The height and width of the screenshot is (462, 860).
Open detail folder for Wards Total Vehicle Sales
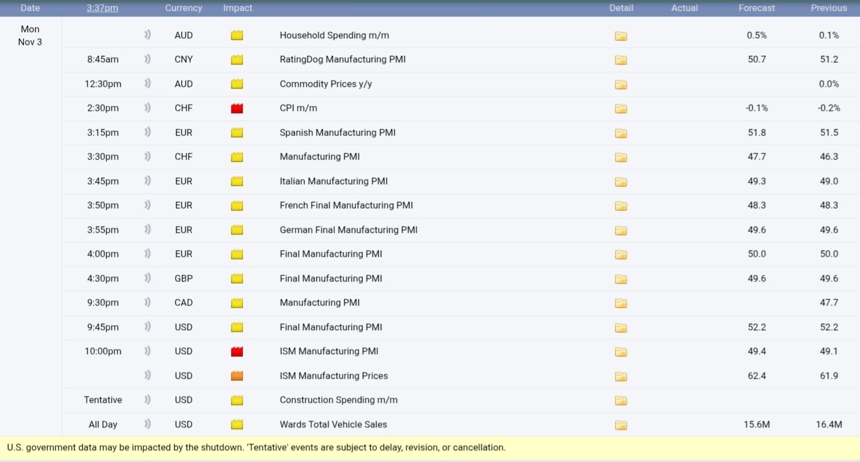(x=621, y=425)
